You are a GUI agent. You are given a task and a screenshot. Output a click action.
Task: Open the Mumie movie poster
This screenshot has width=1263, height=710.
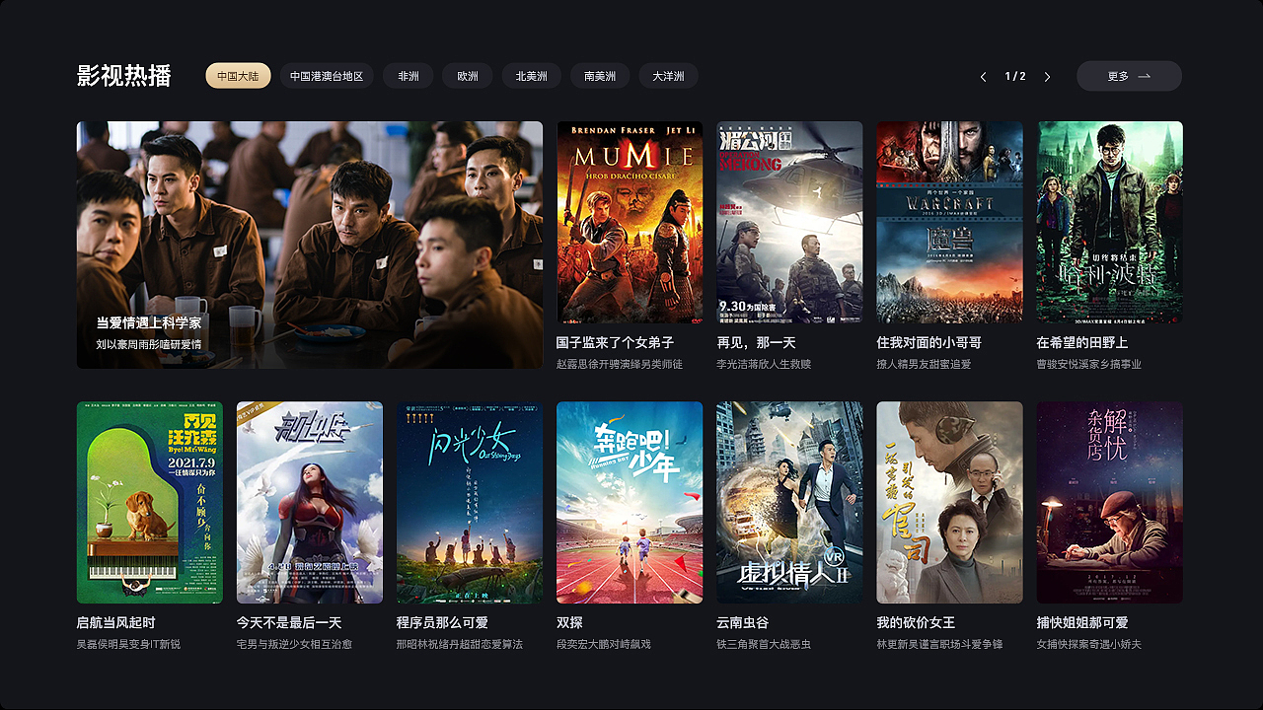(630, 222)
